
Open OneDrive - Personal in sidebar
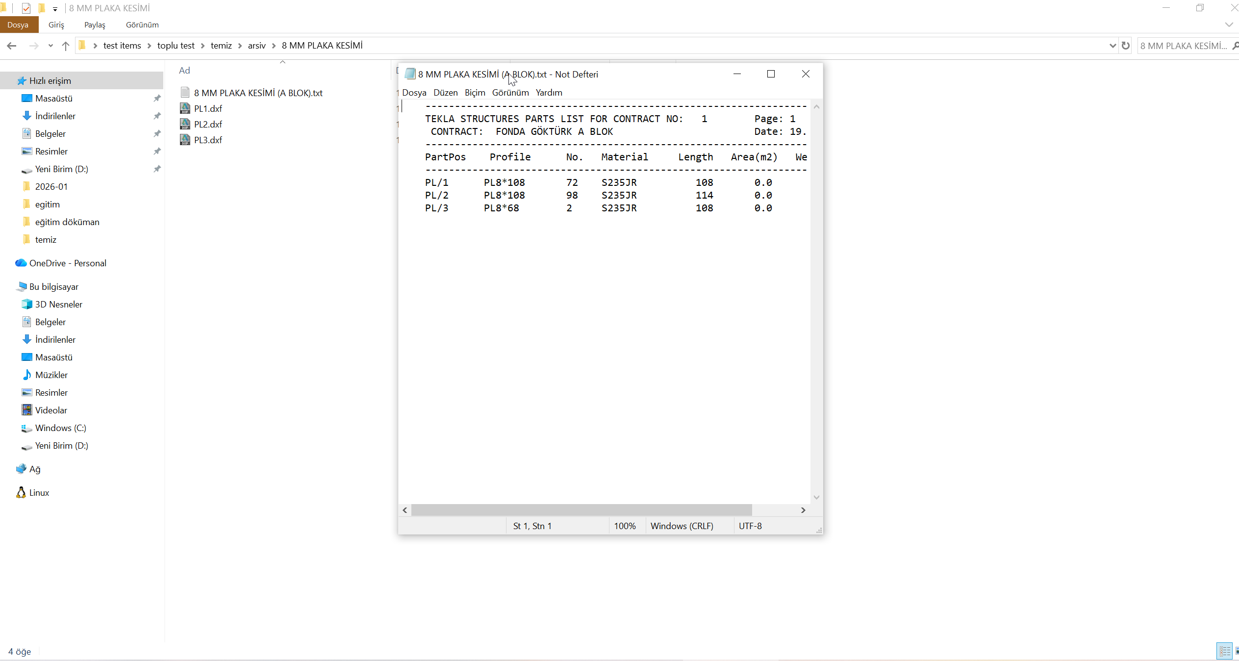tap(68, 263)
